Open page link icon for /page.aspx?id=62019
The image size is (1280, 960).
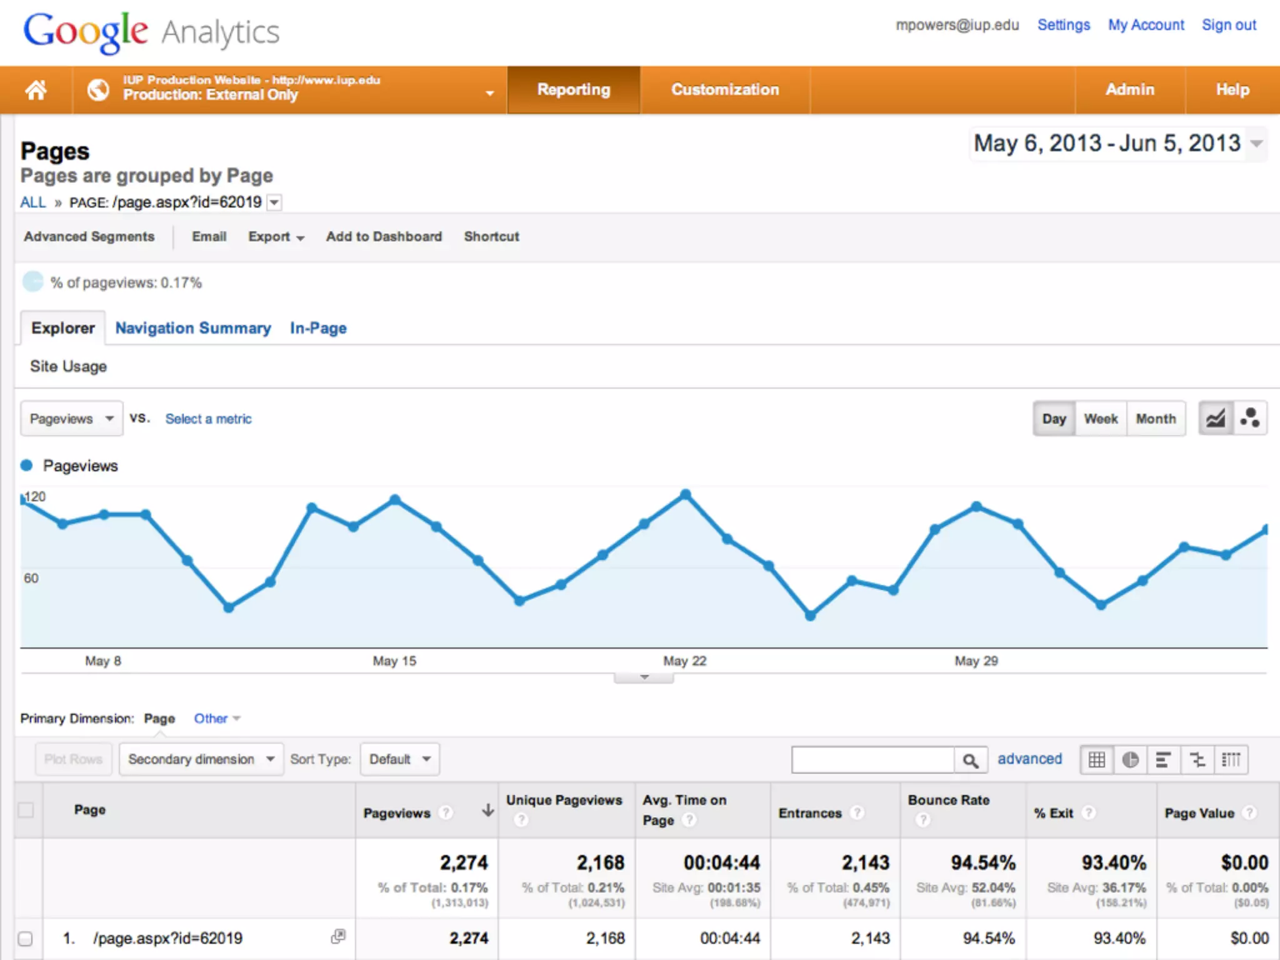pyautogui.click(x=338, y=936)
